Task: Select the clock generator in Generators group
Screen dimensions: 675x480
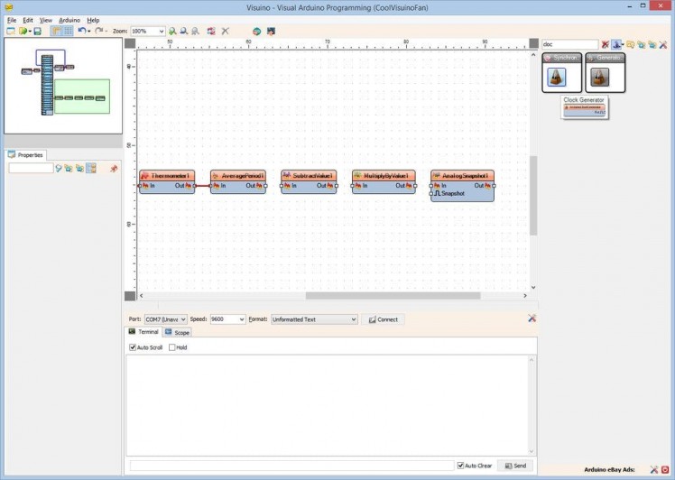Action: coord(599,77)
